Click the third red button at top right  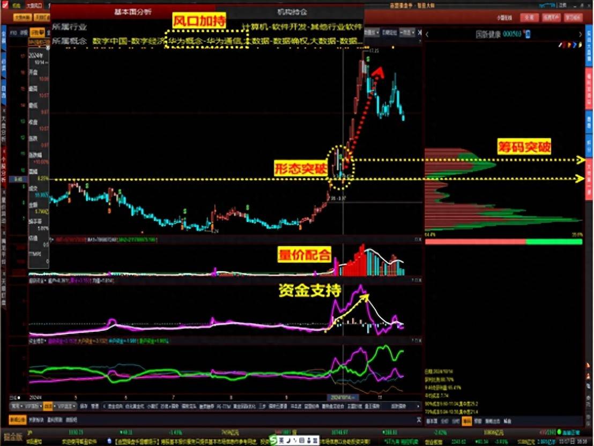[x=573, y=18]
